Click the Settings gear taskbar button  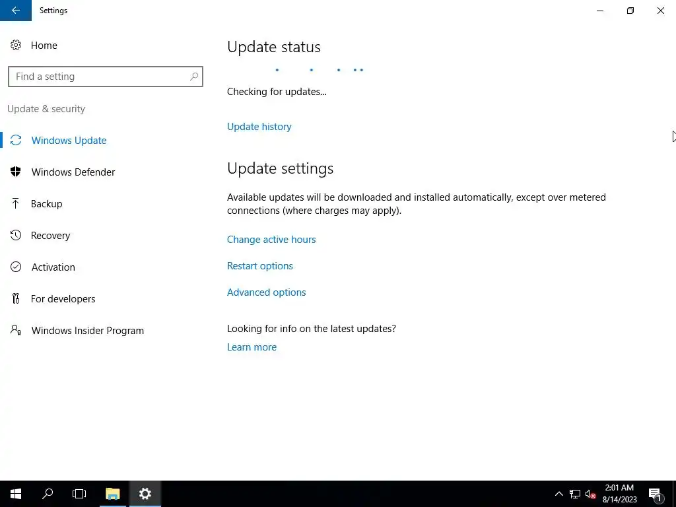[x=145, y=494]
